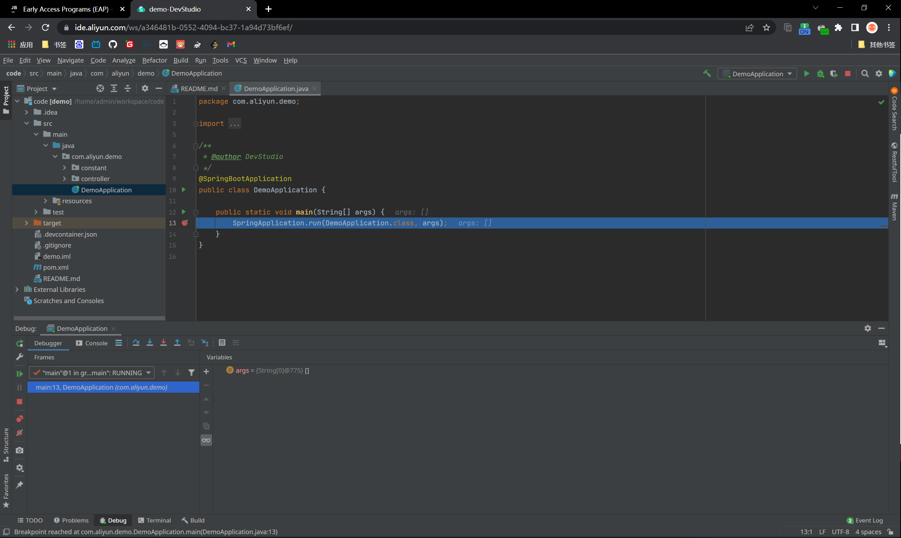Click the project tree horizontal scrollbar
901x538 pixels.
point(89,318)
